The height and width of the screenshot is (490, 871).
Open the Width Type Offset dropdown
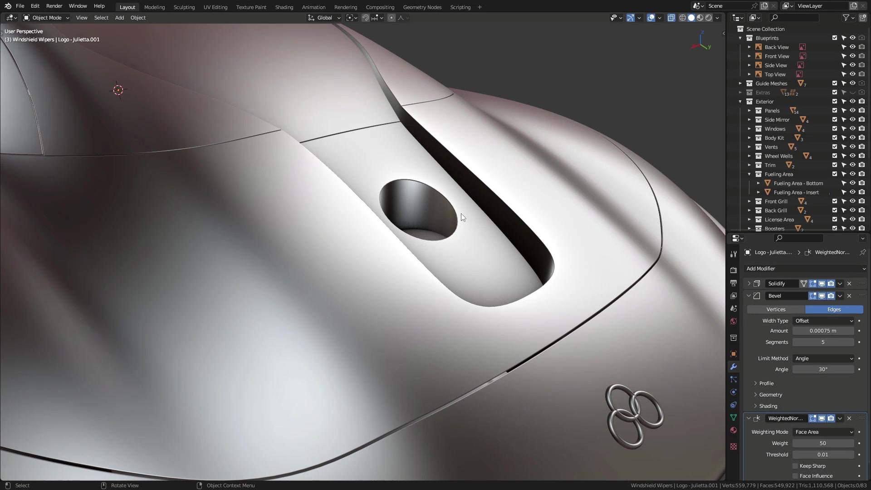click(823, 321)
